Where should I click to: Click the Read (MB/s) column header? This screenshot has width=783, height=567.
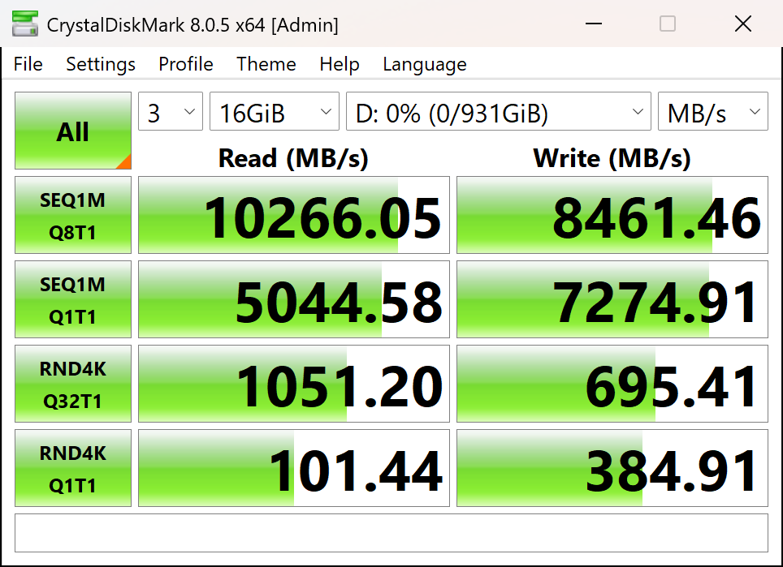click(x=294, y=158)
